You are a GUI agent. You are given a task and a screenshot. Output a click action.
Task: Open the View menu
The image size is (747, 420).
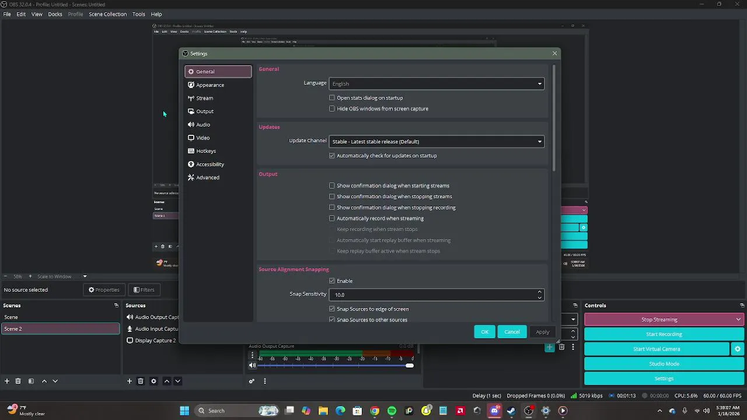(37, 14)
